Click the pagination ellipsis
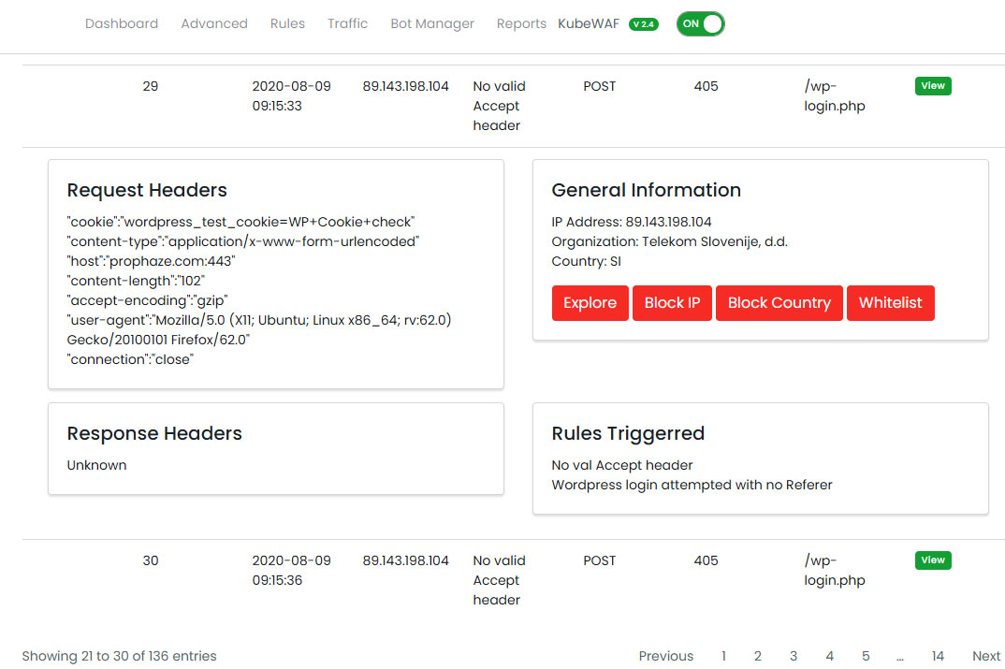 click(x=900, y=657)
